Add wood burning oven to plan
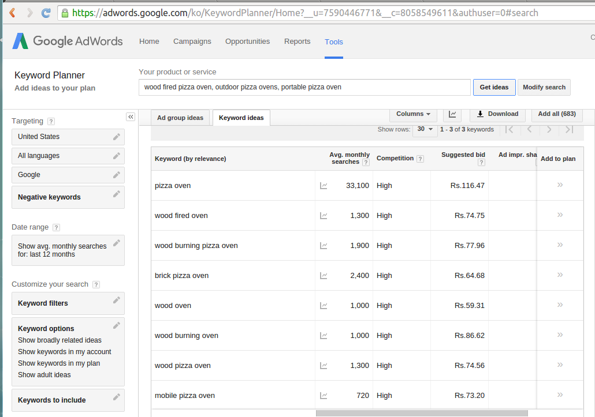This screenshot has width=595, height=417. [x=560, y=335]
